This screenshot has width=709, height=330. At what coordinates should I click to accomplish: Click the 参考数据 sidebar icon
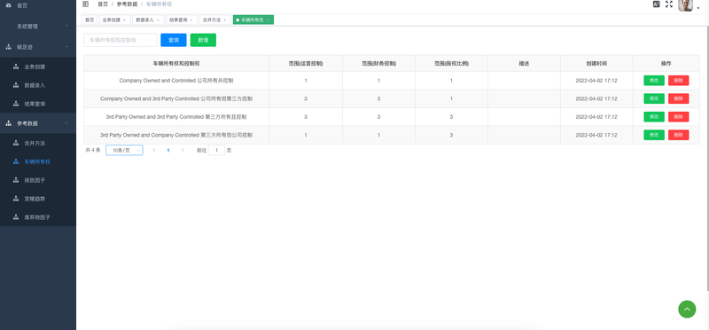coord(8,123)
